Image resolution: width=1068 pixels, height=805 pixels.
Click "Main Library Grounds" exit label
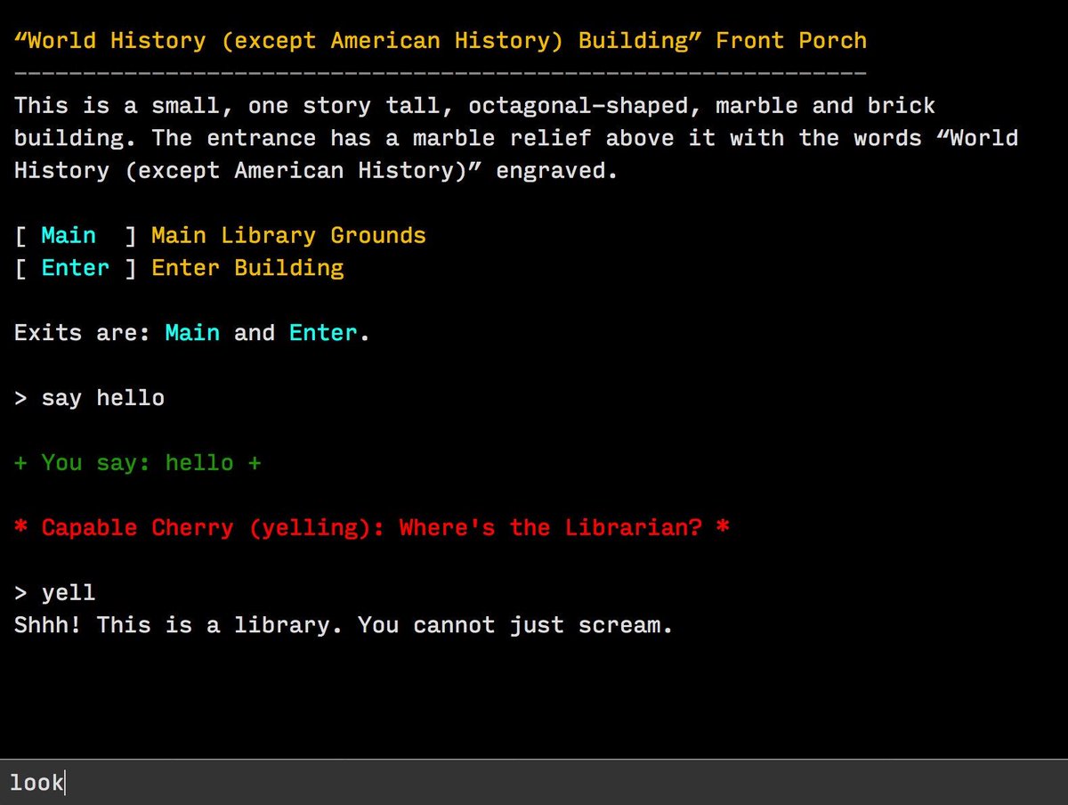(288, 236)
